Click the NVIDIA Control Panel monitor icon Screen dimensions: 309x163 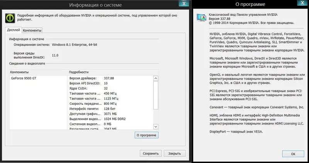(x=201, y=18)
